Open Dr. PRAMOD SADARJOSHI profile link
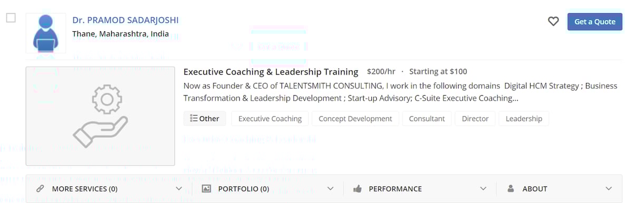This screenshot has height=203, width=633. coord(126,20)
